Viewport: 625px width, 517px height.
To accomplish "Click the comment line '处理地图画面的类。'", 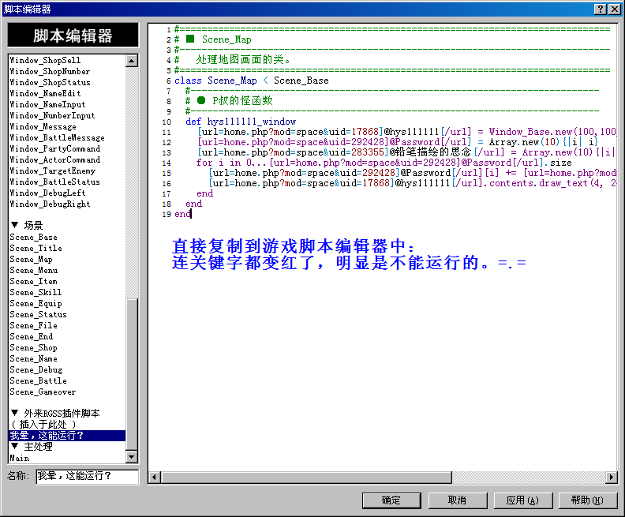I will click(x=243, y=60).
